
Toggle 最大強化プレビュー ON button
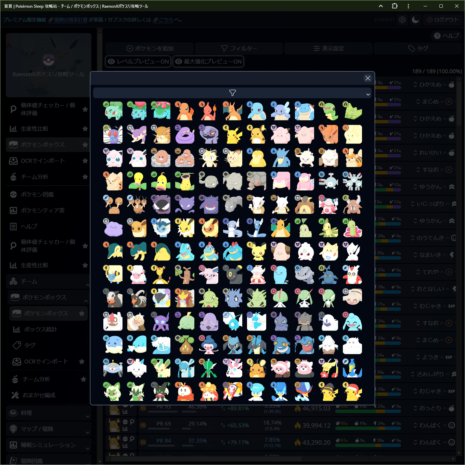pyautogui.click(x=208, y=62)
